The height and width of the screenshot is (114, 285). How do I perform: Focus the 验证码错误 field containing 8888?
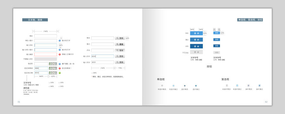point(41,68)
